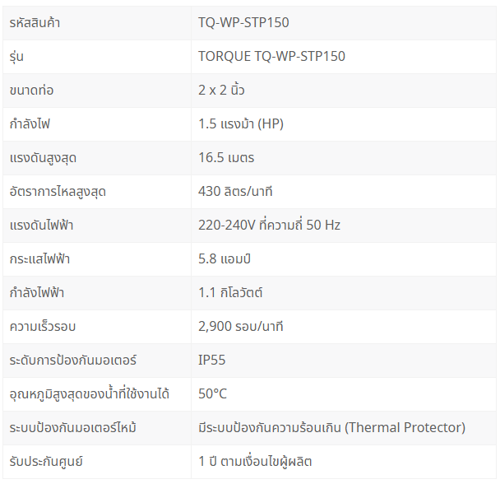The width and height of the screenshot is (500, 484).
Task: Click the Thermal Protector description cell
Action: click(344, 428)
